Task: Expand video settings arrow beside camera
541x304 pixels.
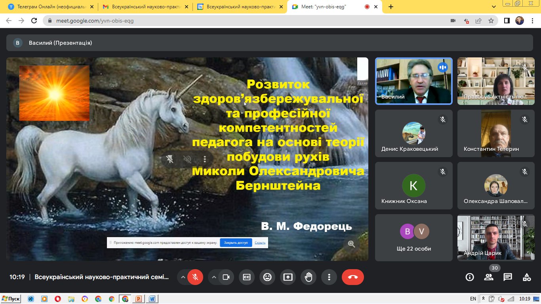Action: (x=214, y=277)
